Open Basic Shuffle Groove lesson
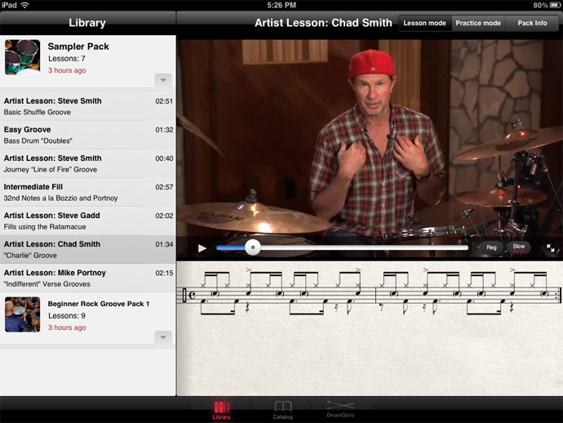The image size is (563, 423). pyautogui.click(x=88, y=106)
